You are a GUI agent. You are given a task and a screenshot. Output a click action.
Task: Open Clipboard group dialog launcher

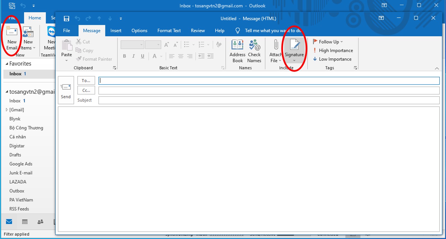[114, 68]
